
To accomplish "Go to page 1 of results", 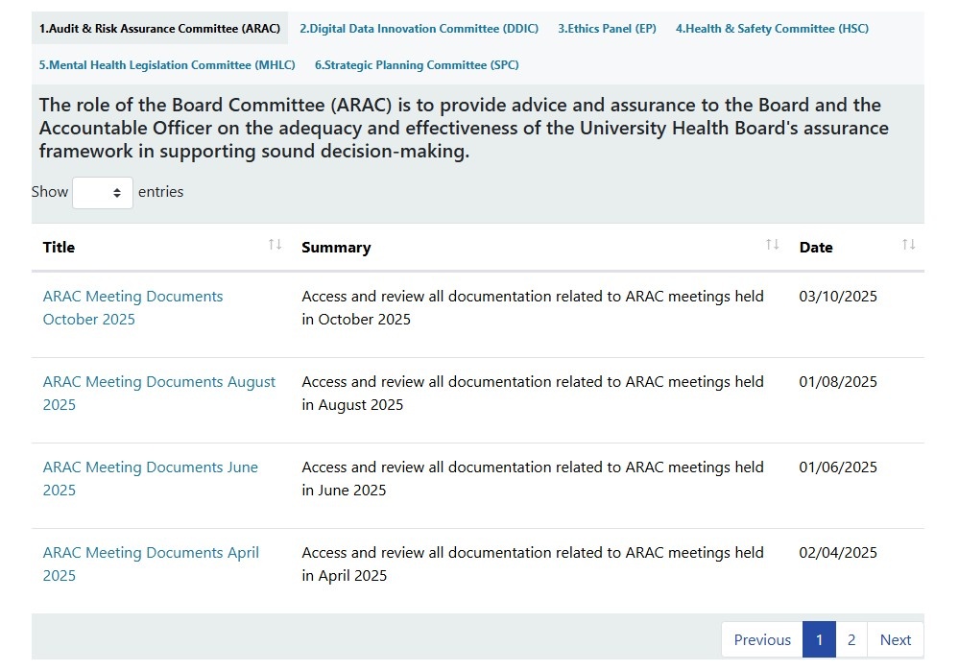I will (819, 640).
